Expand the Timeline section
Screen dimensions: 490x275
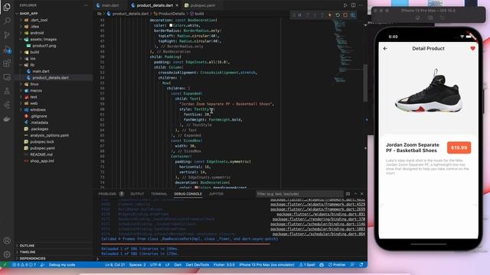pos(28,252)
